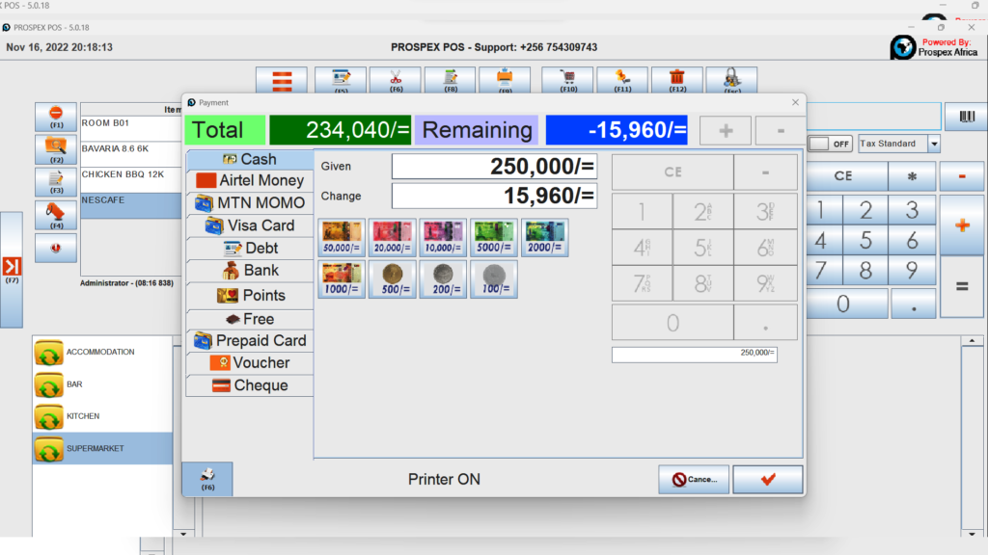Click the trash bin (F12) toolbar icon
This screenshot has height=555, width=988.
(x=677, y=81)
